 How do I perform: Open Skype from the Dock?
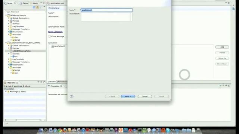pyautogui.click(x=168, y=130)
